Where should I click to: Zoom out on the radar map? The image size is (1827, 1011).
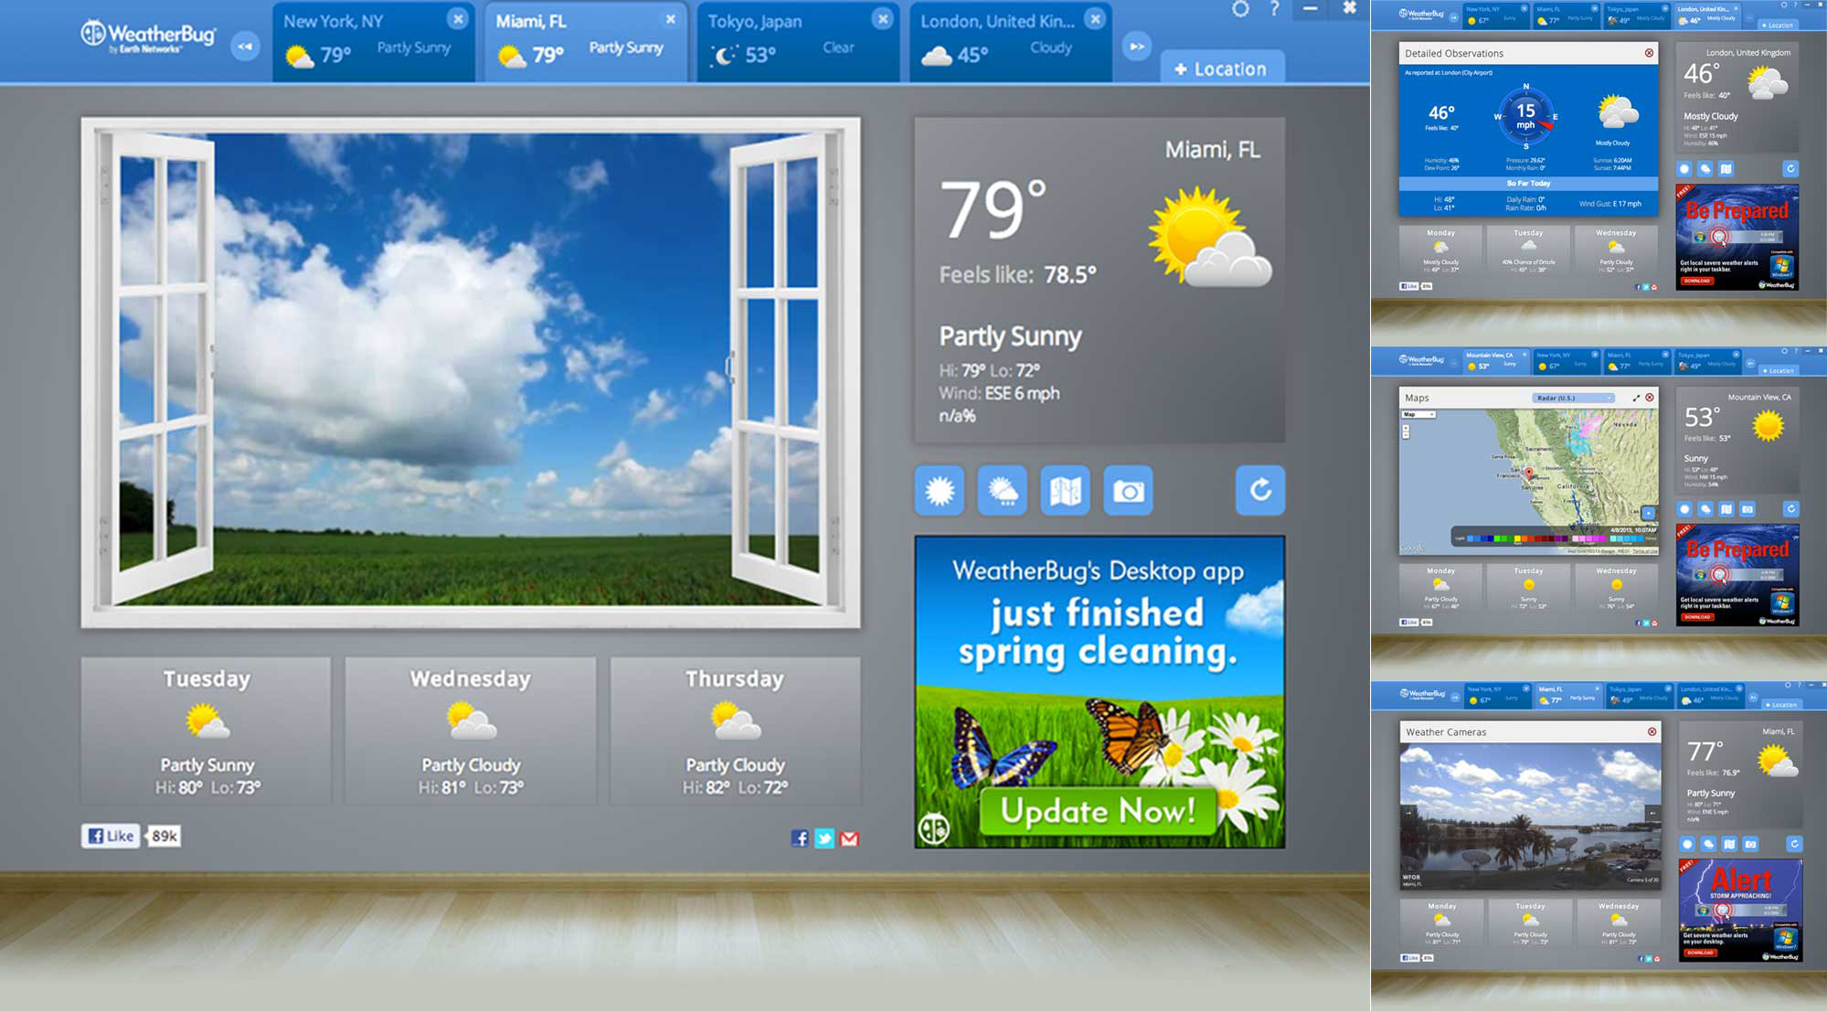pyautogui.click(x=1406, y=435)
